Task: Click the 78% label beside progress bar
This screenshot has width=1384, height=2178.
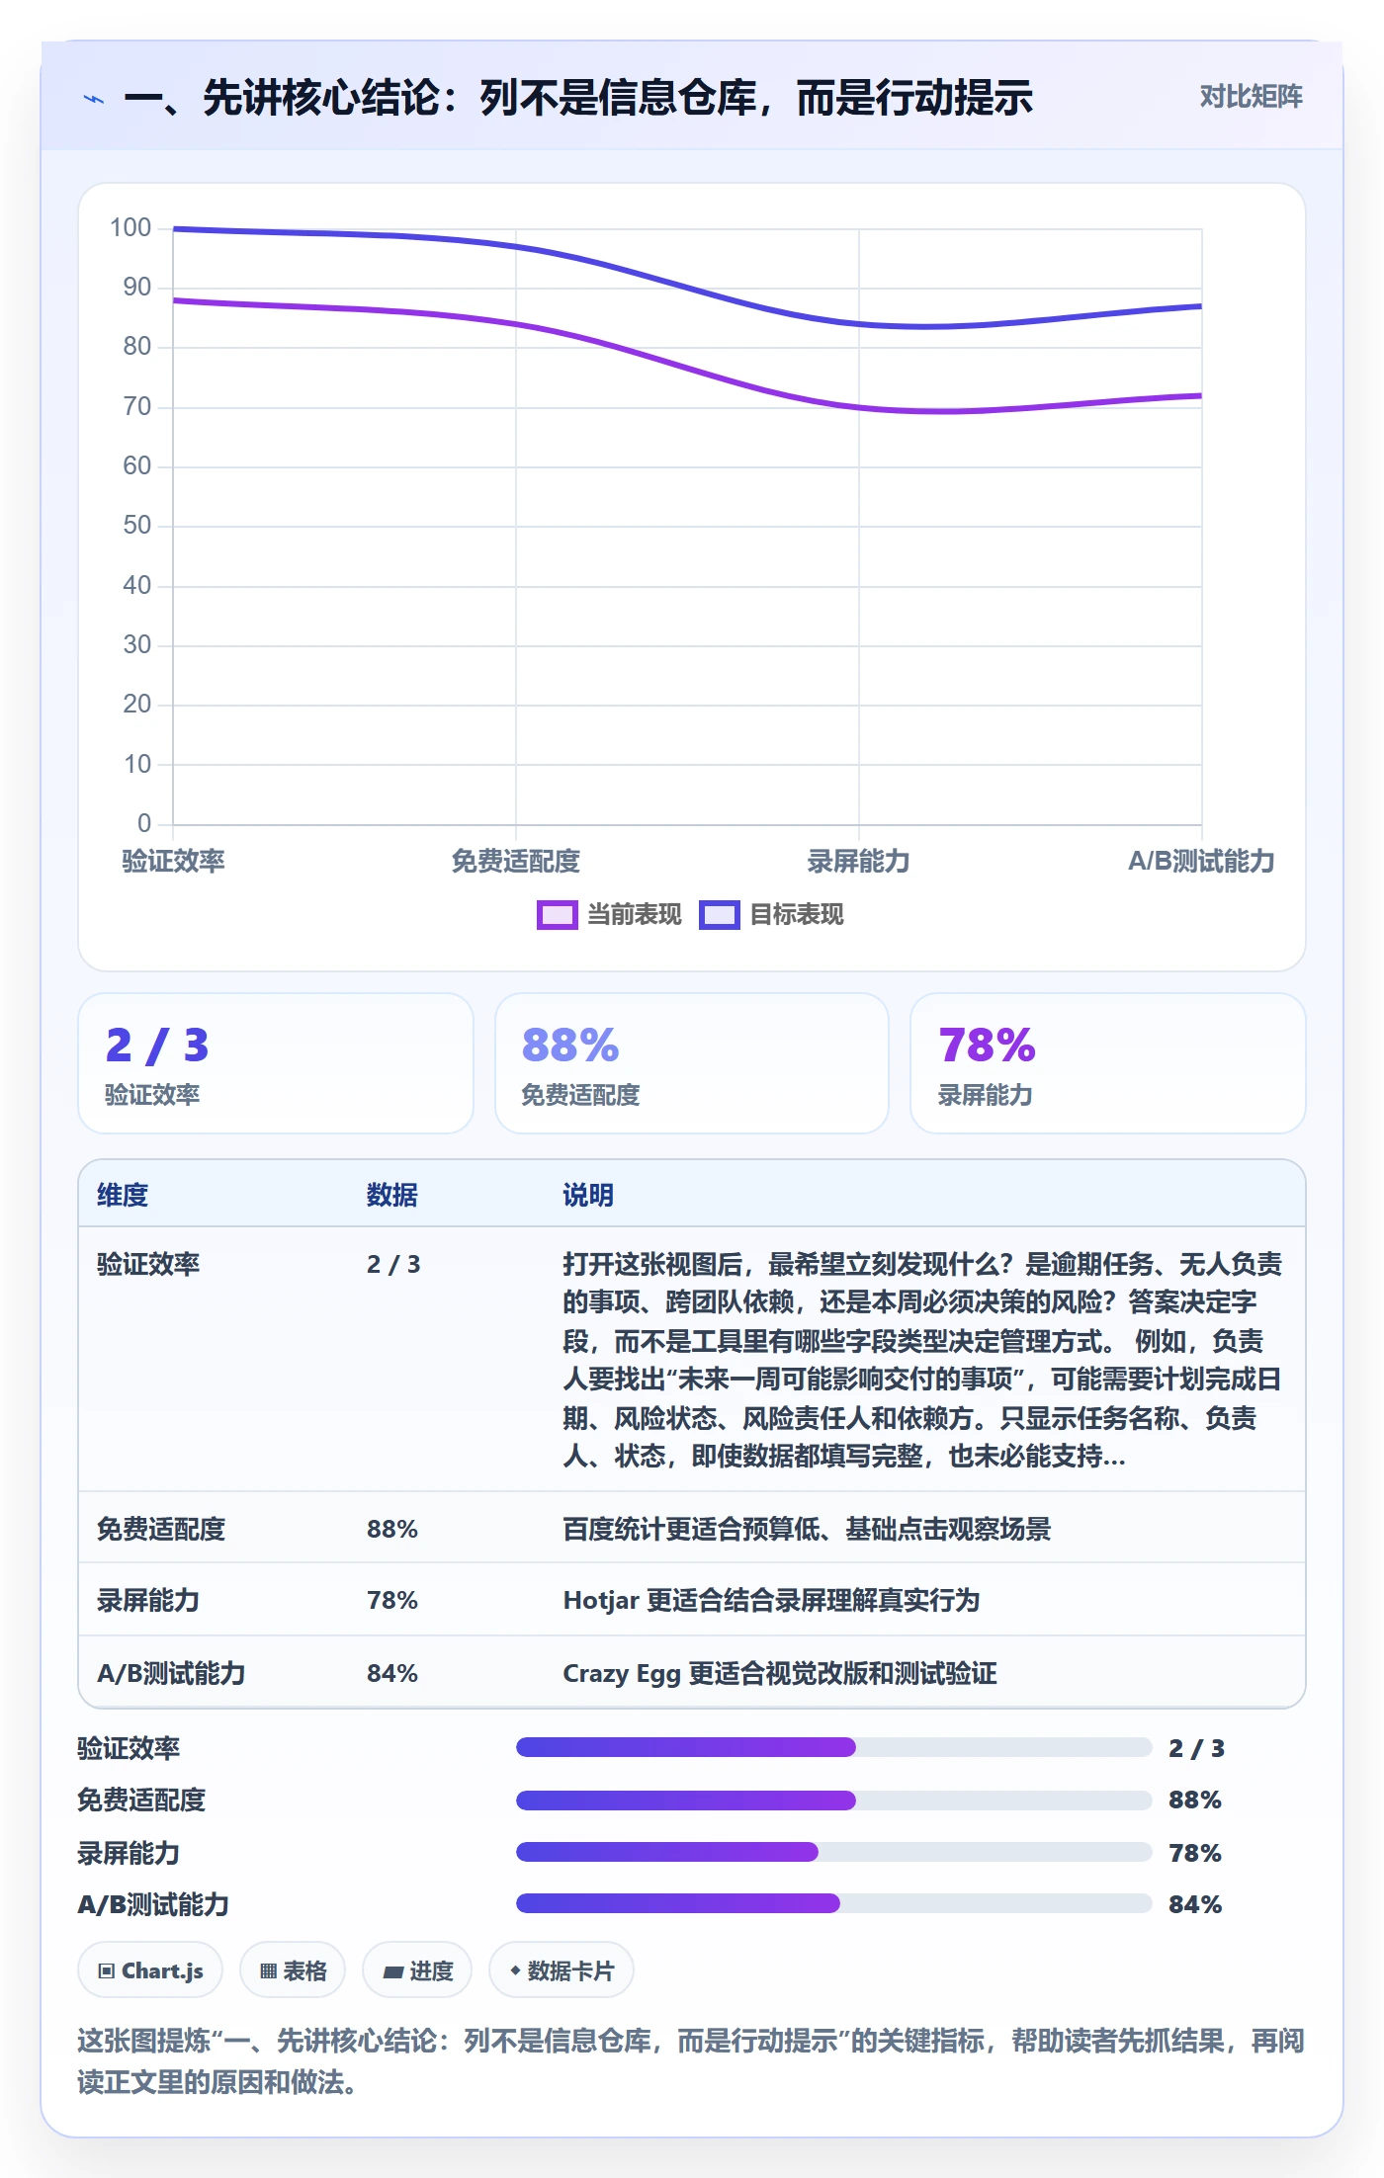Action: point(1195,1853)
